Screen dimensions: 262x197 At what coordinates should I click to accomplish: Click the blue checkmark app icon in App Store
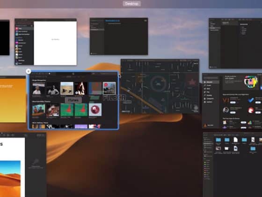[251, 100]
